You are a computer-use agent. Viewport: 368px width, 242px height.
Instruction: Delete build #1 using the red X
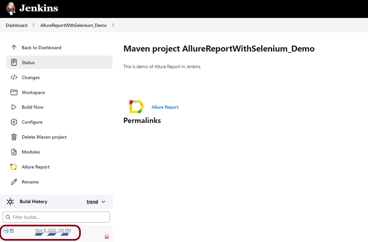[x=106, y=236]
